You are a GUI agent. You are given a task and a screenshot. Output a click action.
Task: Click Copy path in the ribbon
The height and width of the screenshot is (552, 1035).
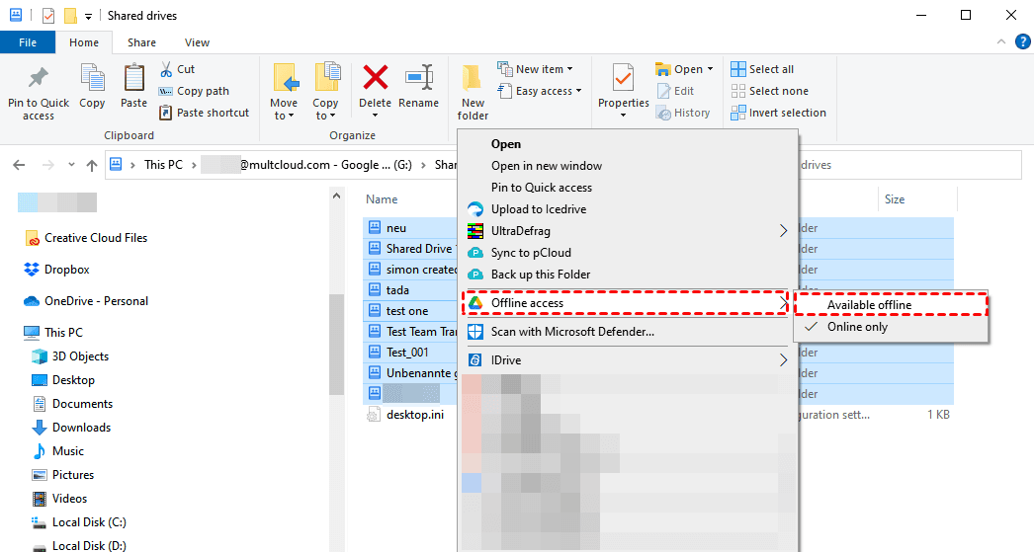tap(194, 91)
